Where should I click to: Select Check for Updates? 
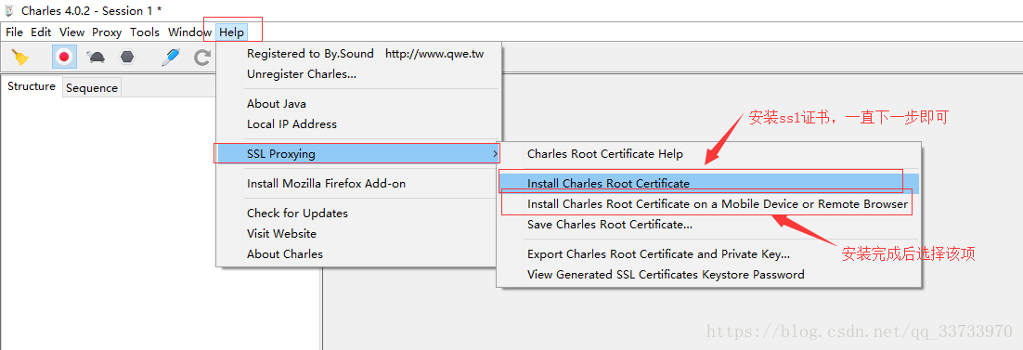pos(359,213)
